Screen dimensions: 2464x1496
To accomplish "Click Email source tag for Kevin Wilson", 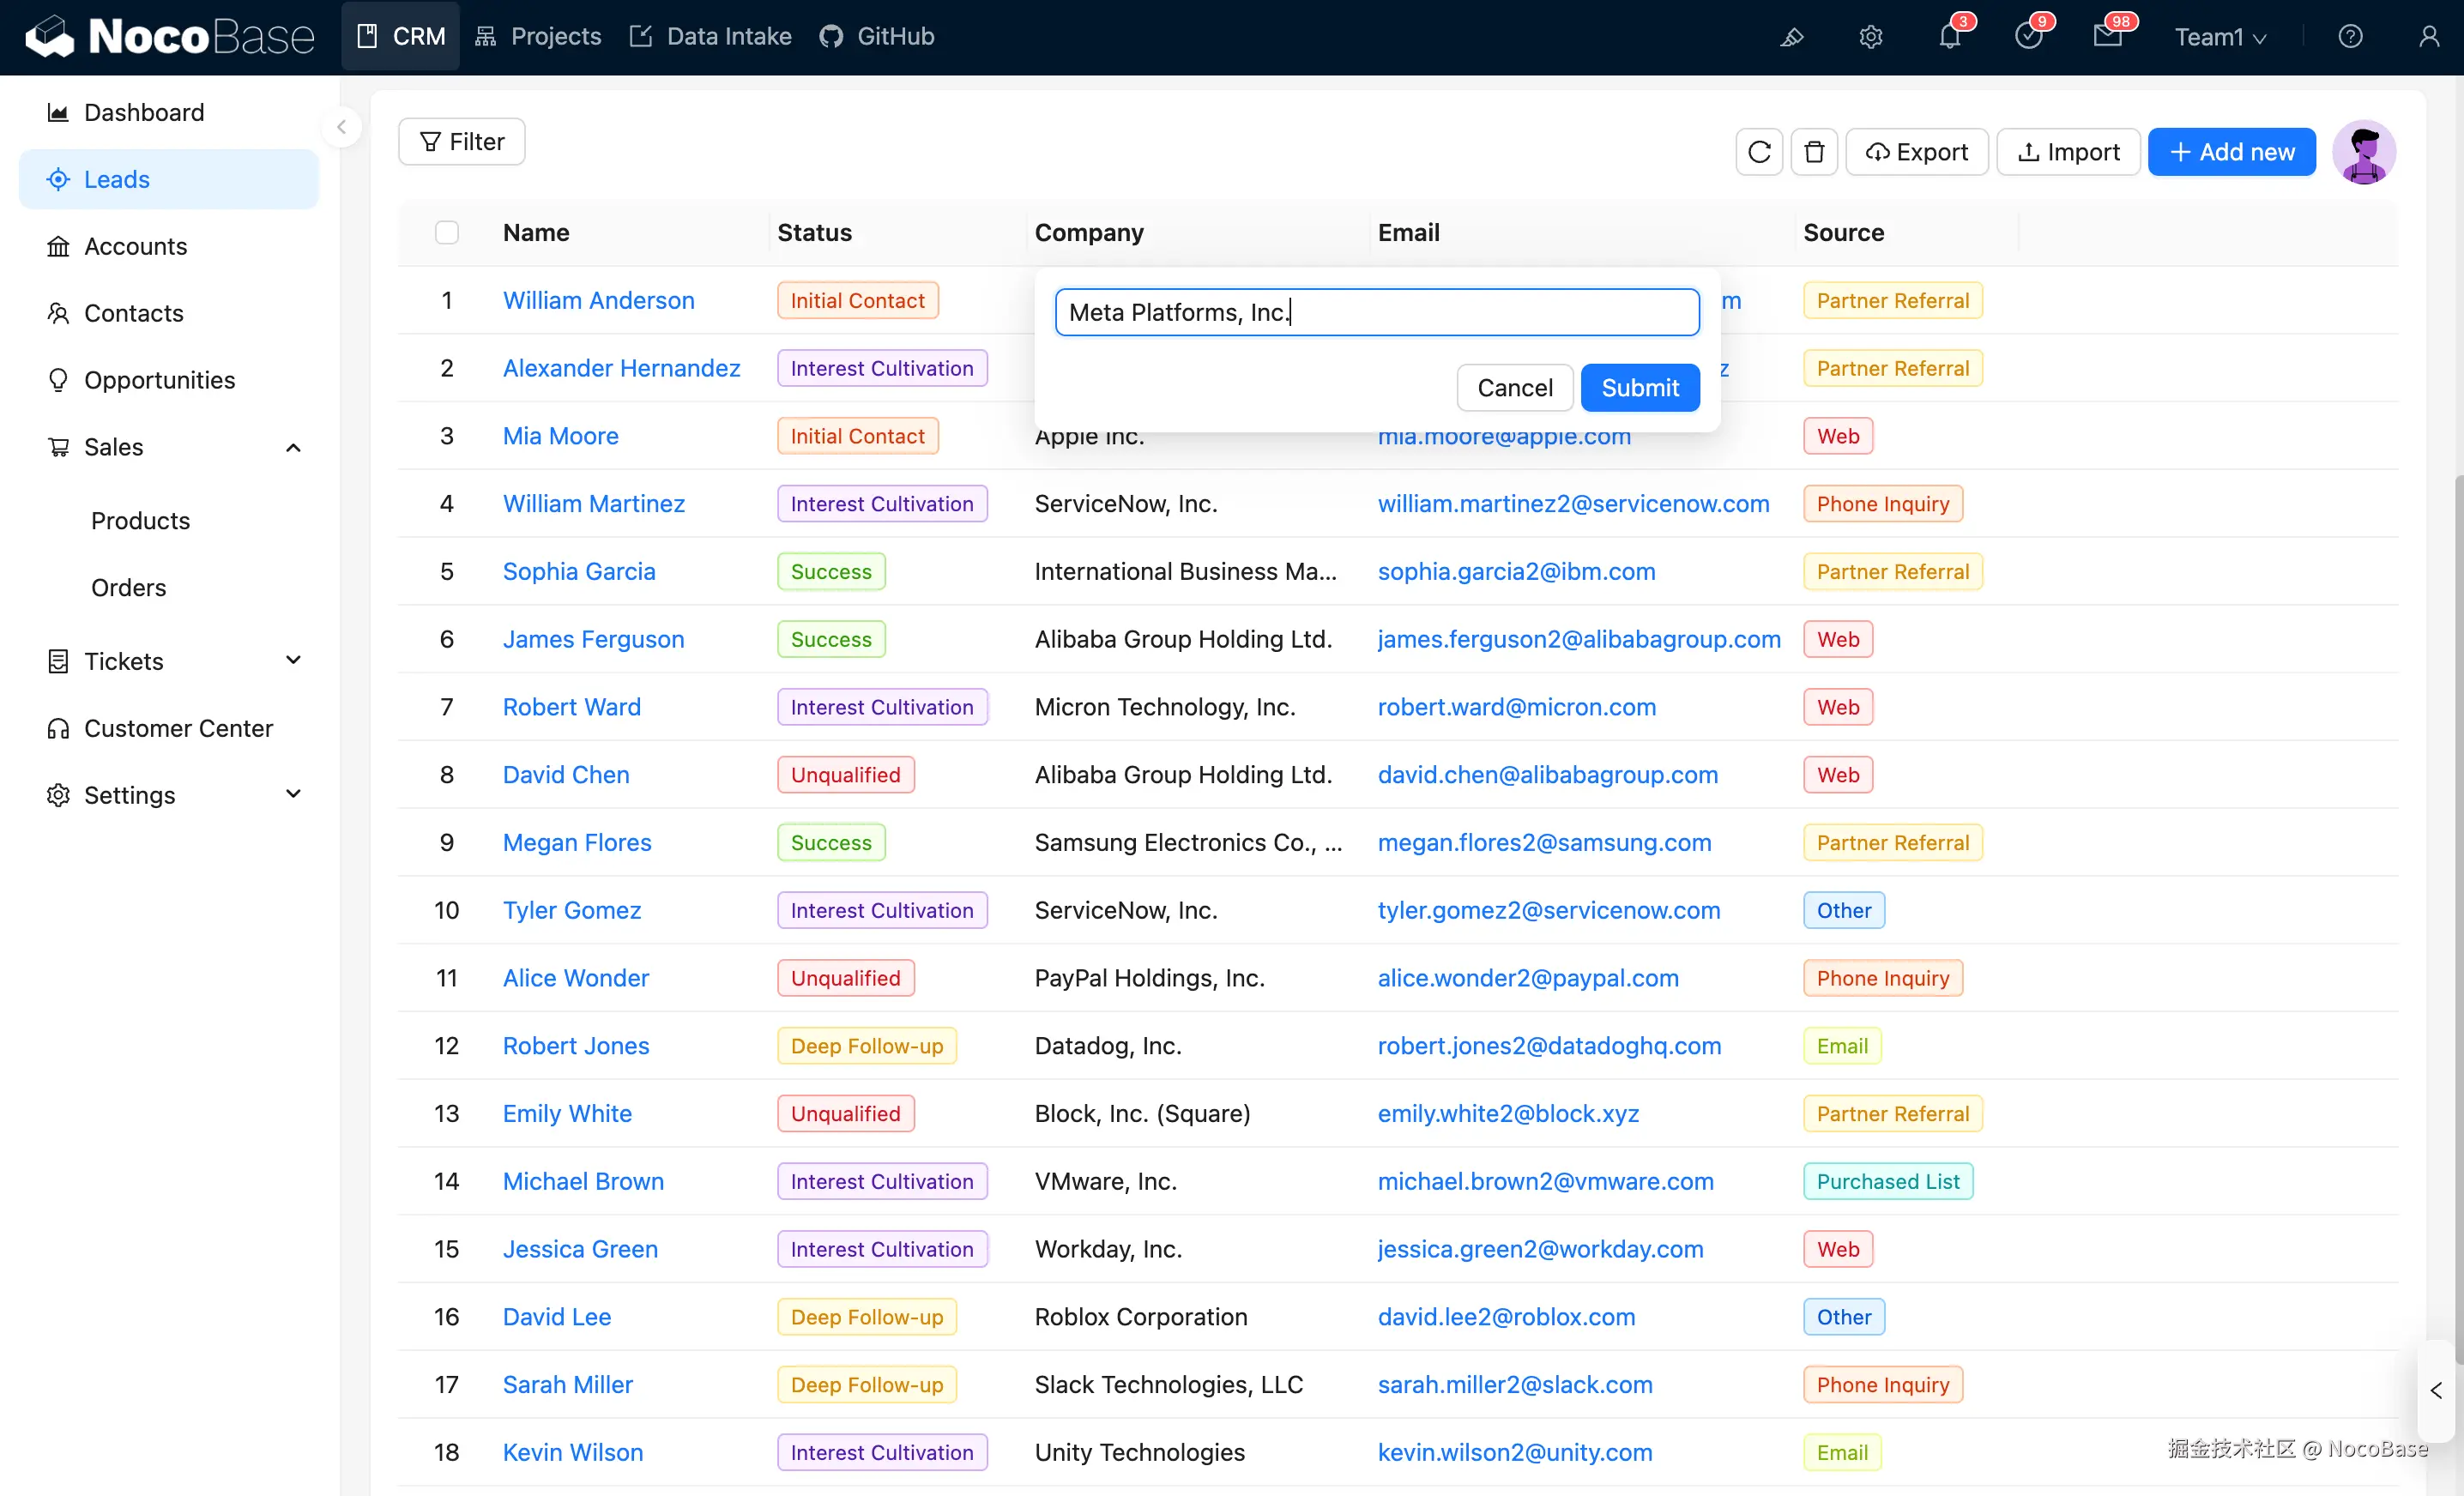I will [x=1842, y=1453].
